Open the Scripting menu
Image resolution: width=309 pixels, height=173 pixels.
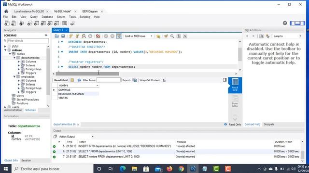pos(85,17)
